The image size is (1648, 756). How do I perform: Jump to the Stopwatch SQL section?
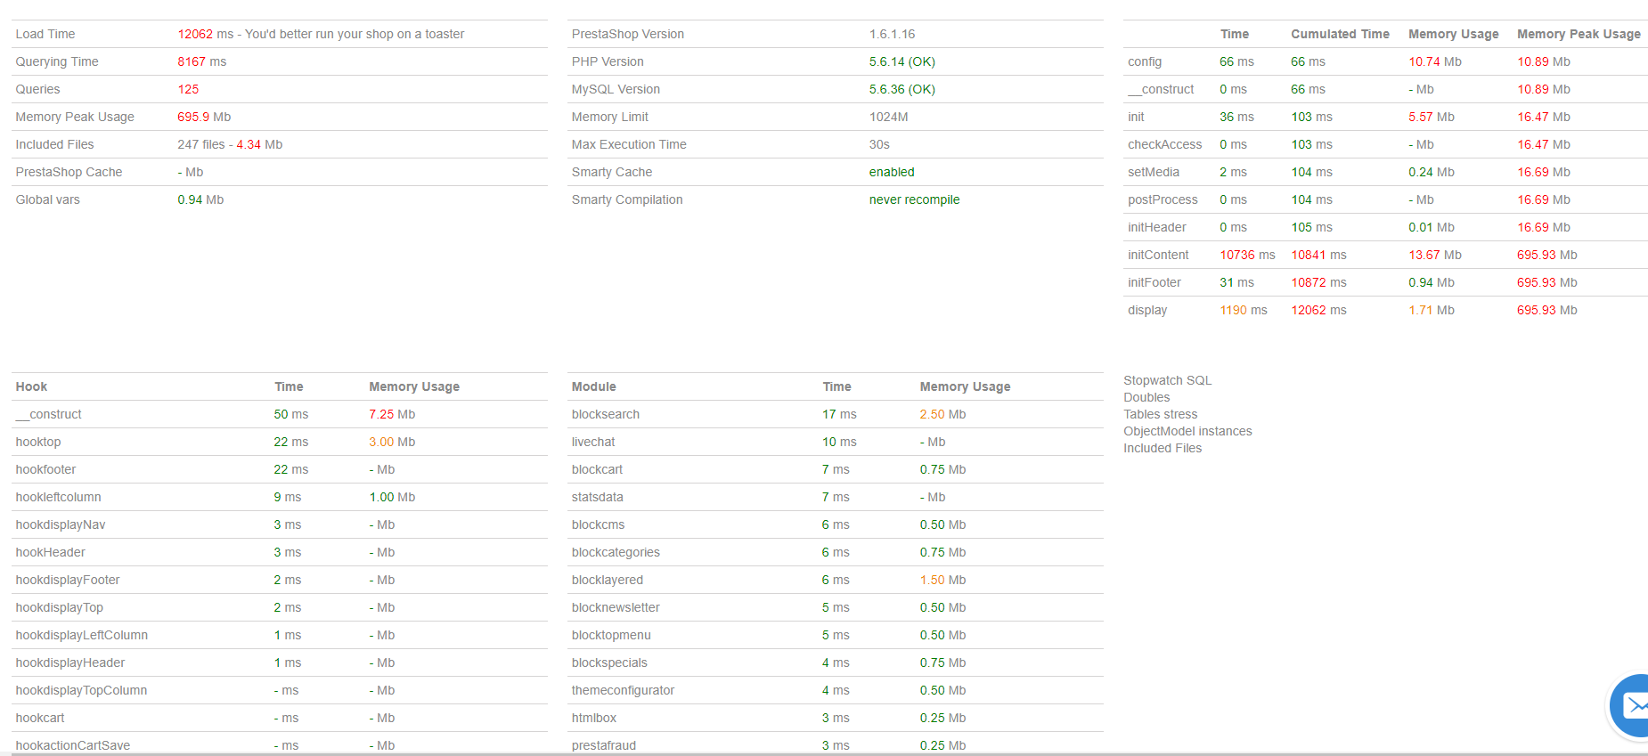(x=1167, y=380)
